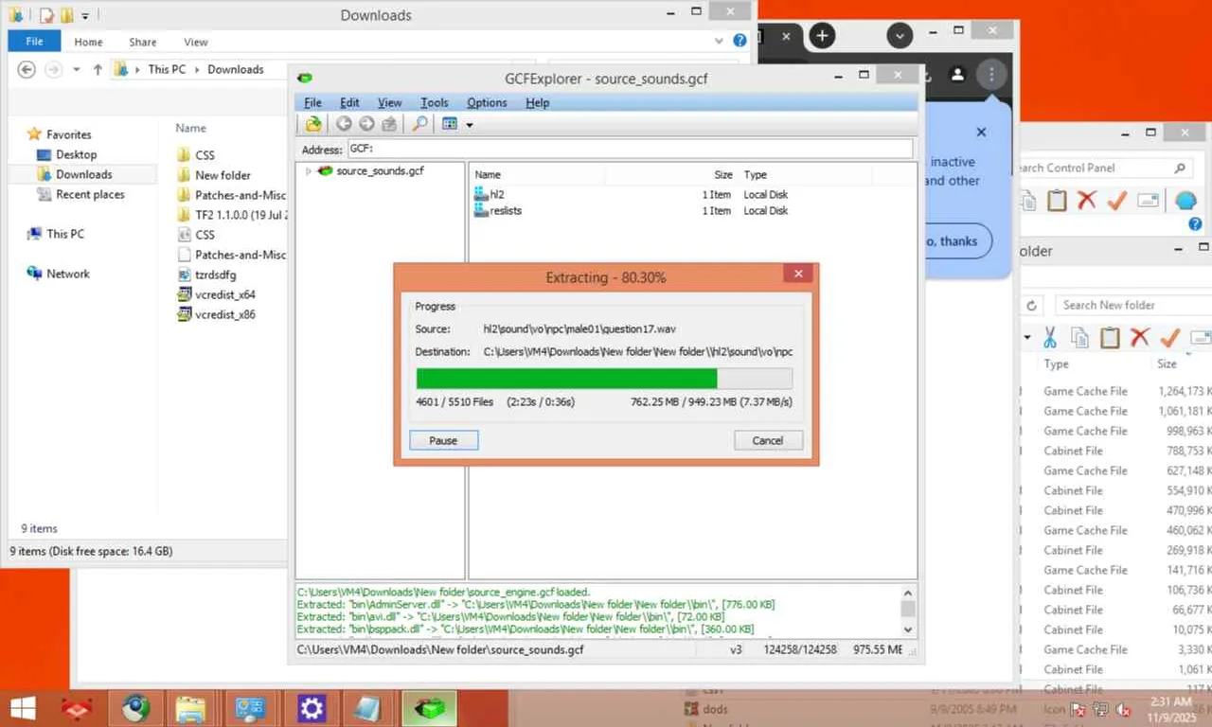This screenshot has width=1212, height=727.
Task: Open the Home tab in Downloads window
Action: click(x=88, y=42)
